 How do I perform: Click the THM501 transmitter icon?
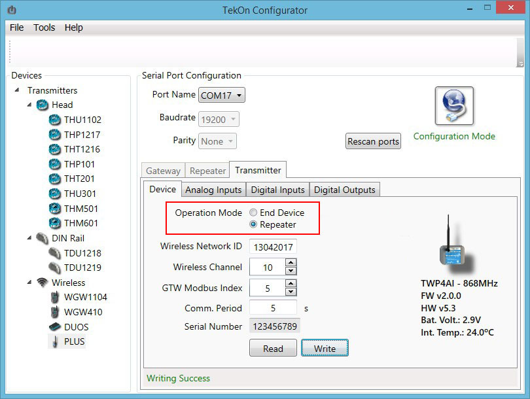54,209
